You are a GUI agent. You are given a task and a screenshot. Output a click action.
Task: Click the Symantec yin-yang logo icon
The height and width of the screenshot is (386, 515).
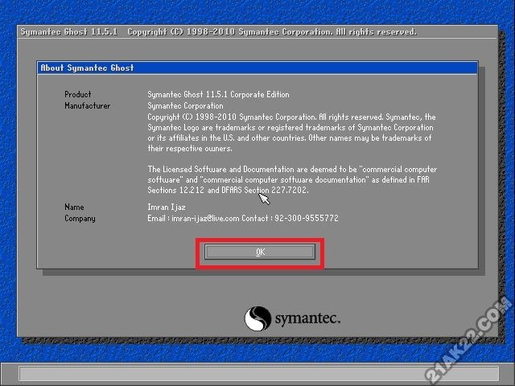tap(257, 318)
